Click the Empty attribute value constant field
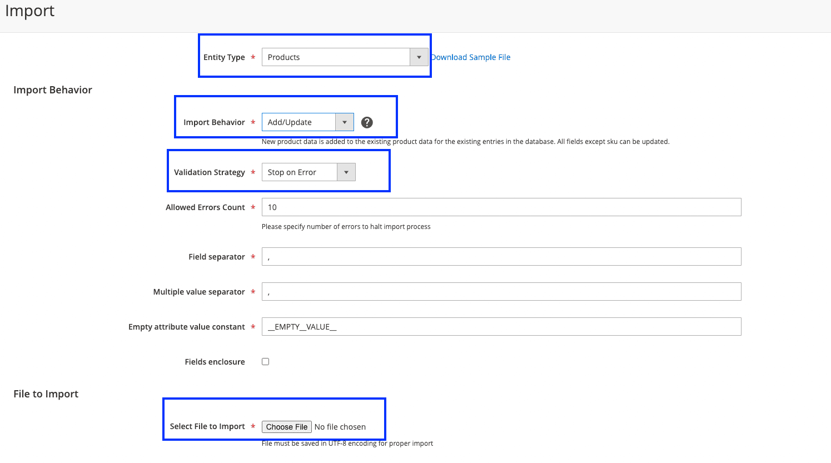 click(501, 327)
